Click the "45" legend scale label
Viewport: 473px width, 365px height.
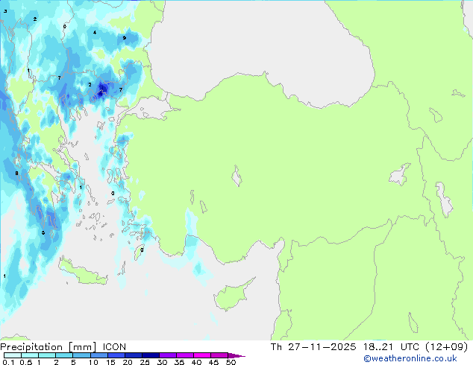point(213,362)
